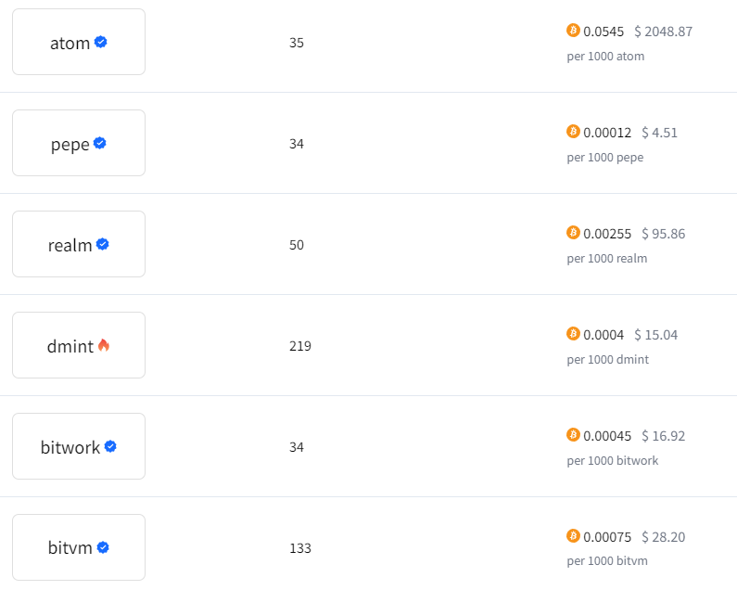
Task: Click the 'per 1000 bitwork' label
Action: click(613, 461)
